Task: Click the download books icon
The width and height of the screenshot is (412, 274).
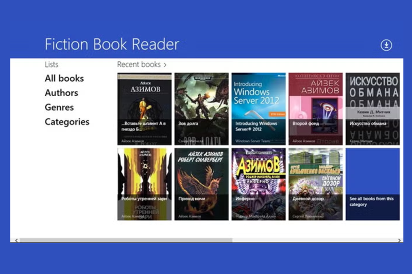Action: [x=386, y=45]
